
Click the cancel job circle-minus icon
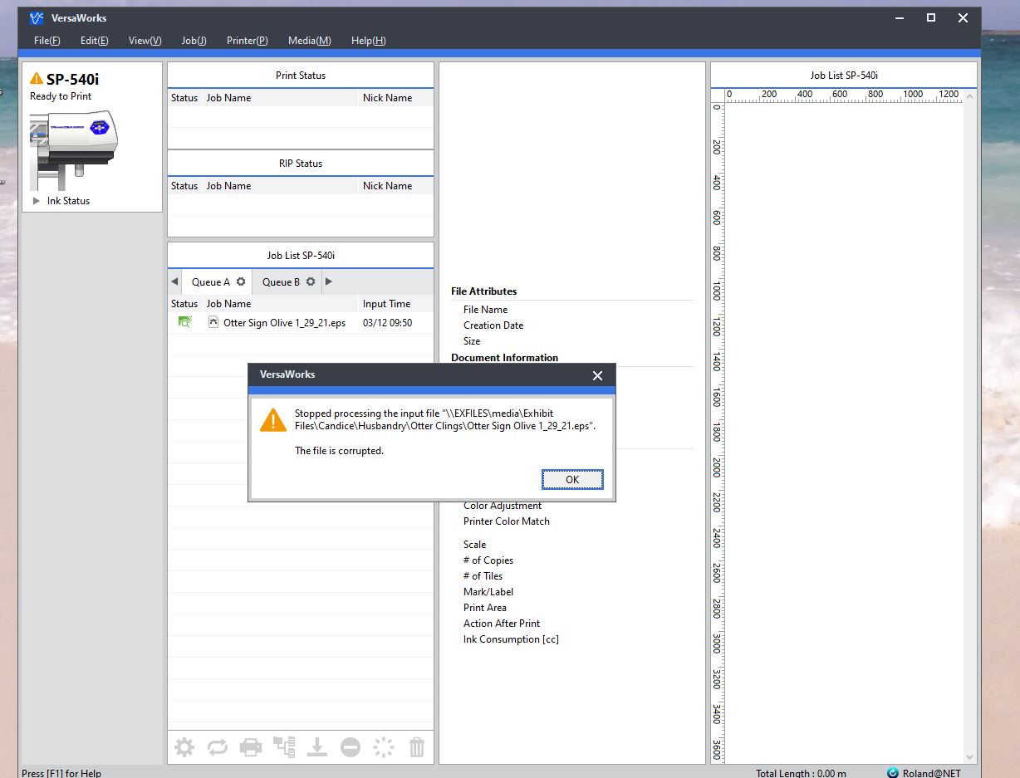click(x=351, y=747)
